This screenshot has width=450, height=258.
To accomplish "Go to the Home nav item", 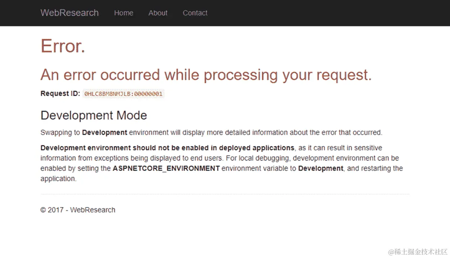I will (x=123, y=13).
